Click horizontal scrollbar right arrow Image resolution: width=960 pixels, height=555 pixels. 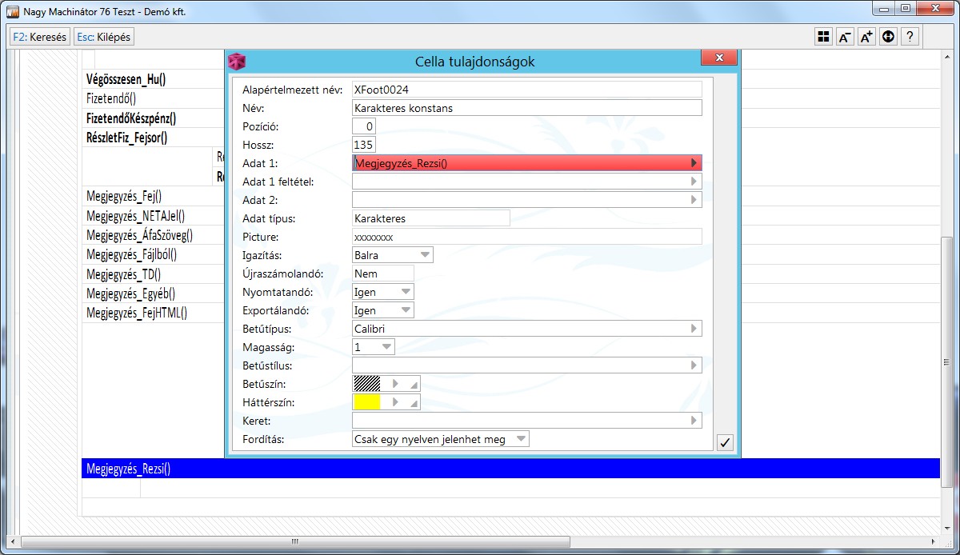934,541
